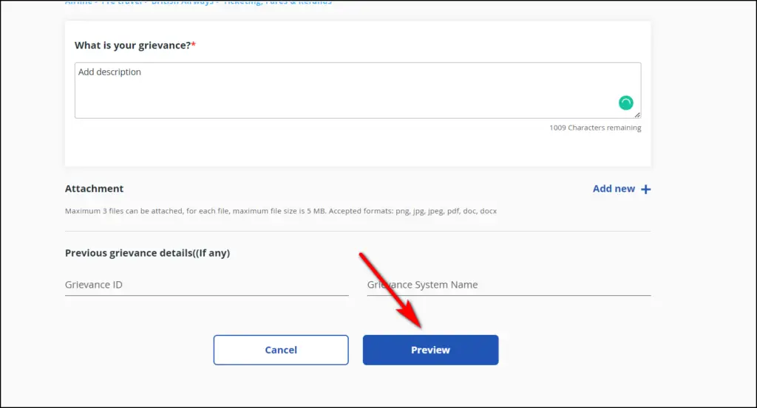Click the Preview button
Screen dimensions: 757x408
431,350
